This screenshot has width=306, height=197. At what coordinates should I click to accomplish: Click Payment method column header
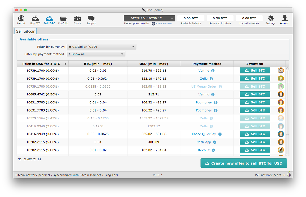pyautogui.click(x=207, y=64)
